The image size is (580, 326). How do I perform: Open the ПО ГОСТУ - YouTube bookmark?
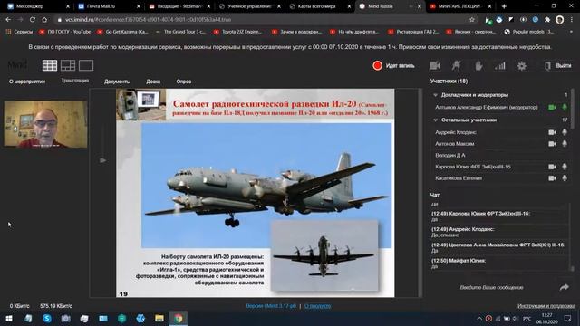coord(65,32)
